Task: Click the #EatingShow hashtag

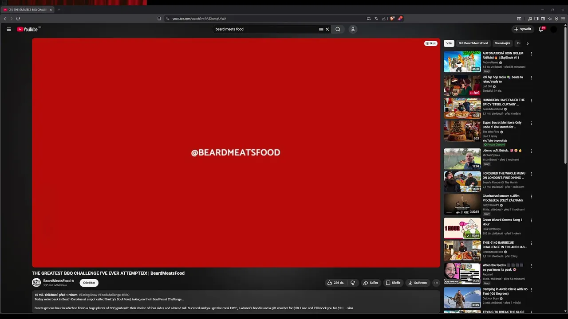Action: coord(88,295)
